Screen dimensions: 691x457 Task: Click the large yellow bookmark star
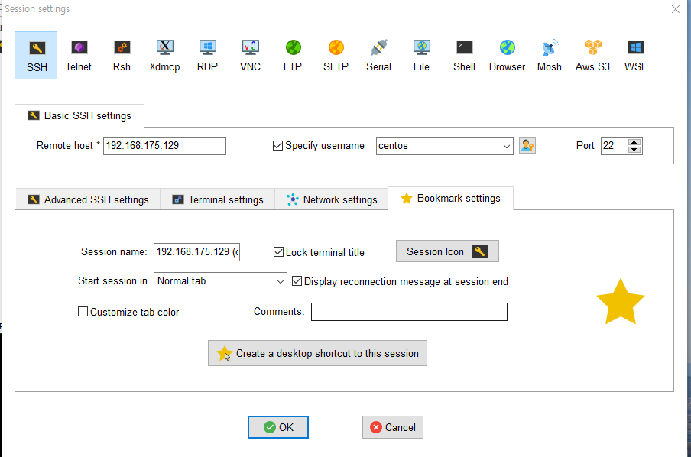click(x=621, y=303)
